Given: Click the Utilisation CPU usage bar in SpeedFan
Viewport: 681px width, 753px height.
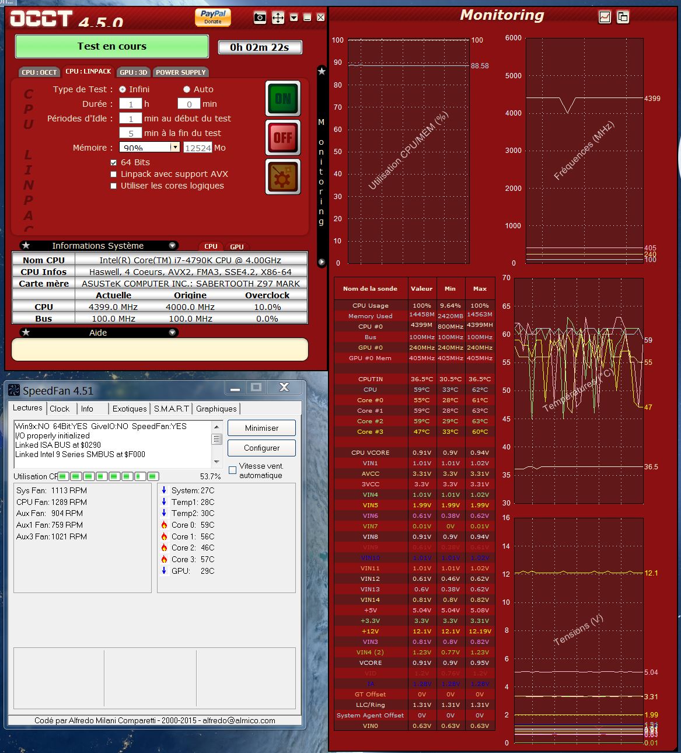Looking at the screenshot, I should 109,476.
